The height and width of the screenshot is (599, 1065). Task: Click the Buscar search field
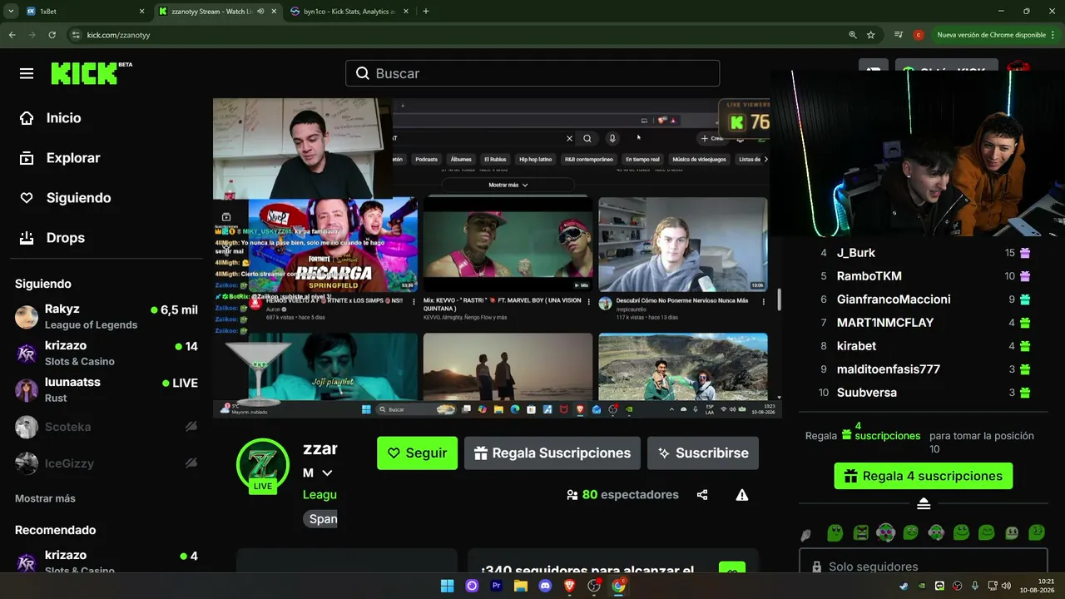(532, 73)
